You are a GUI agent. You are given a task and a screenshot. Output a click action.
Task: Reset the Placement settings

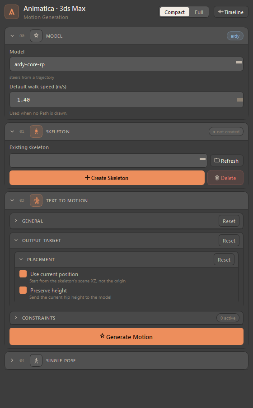pyautogui.click(x=224, y=259)
